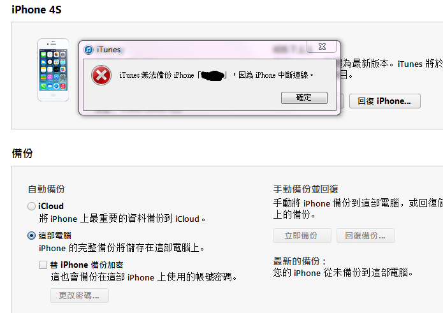443x313 pixels.
Task: Click the 回復 iPhone... button
Action: click(385, 101)
